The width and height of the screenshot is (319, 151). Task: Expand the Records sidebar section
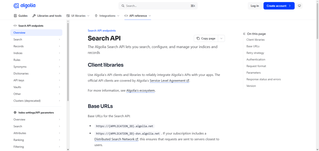[x=60, y=46]
